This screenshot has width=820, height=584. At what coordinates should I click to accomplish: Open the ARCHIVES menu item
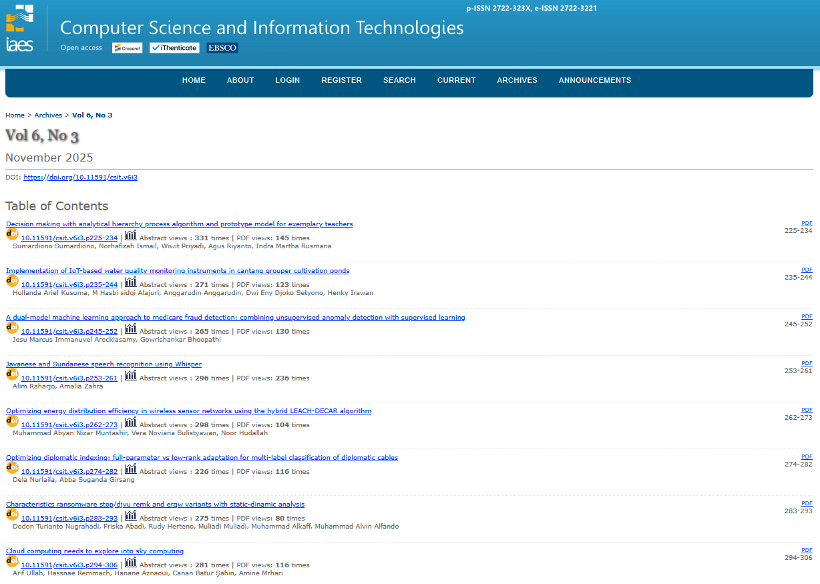pos(517,80)
